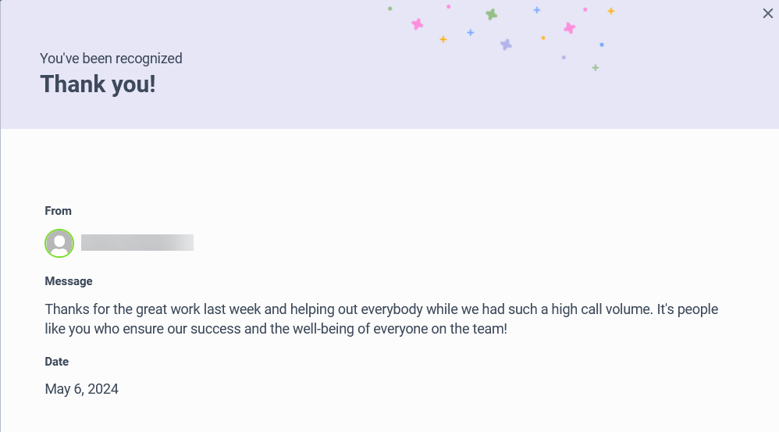Click the sender's profile avatar icon
Viewport: 779px width, 432px height.
pos(59,243)
